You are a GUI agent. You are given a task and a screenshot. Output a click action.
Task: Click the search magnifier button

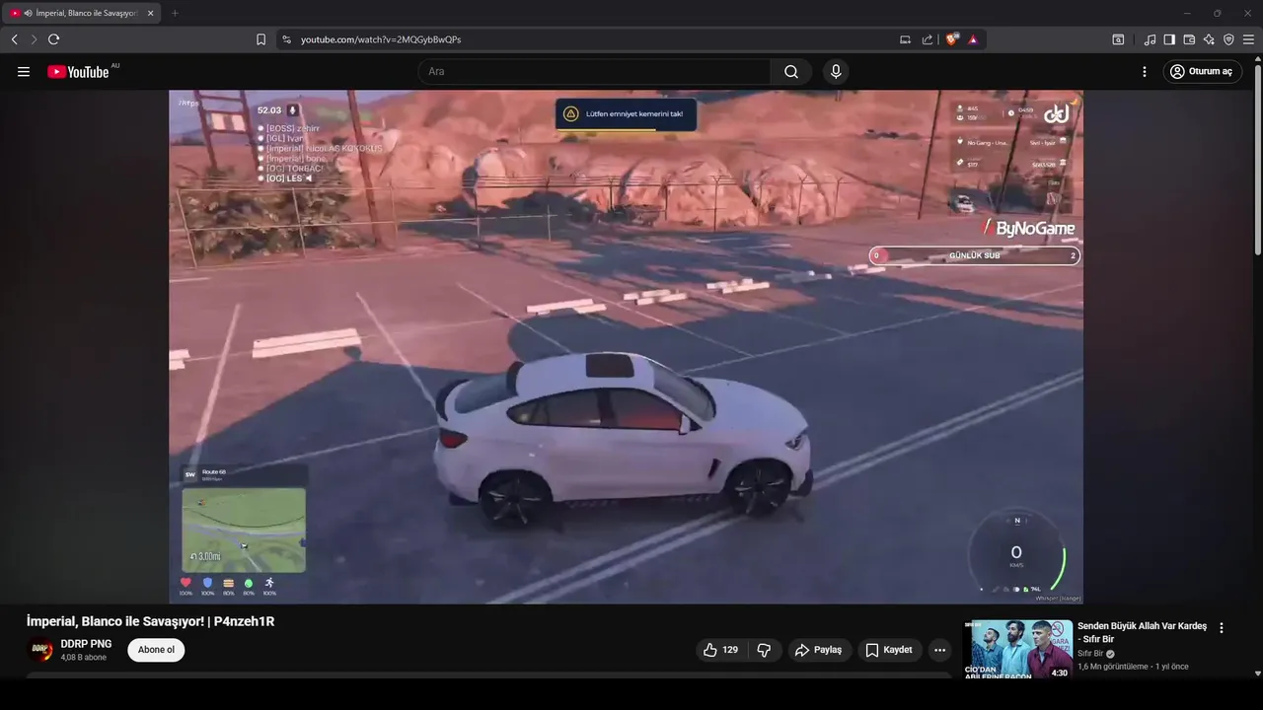coord(791,72)
